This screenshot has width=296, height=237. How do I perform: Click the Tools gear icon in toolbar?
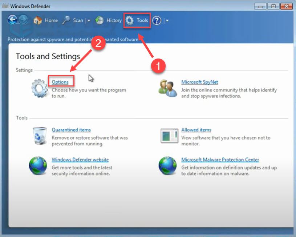(x=130, y=20)
